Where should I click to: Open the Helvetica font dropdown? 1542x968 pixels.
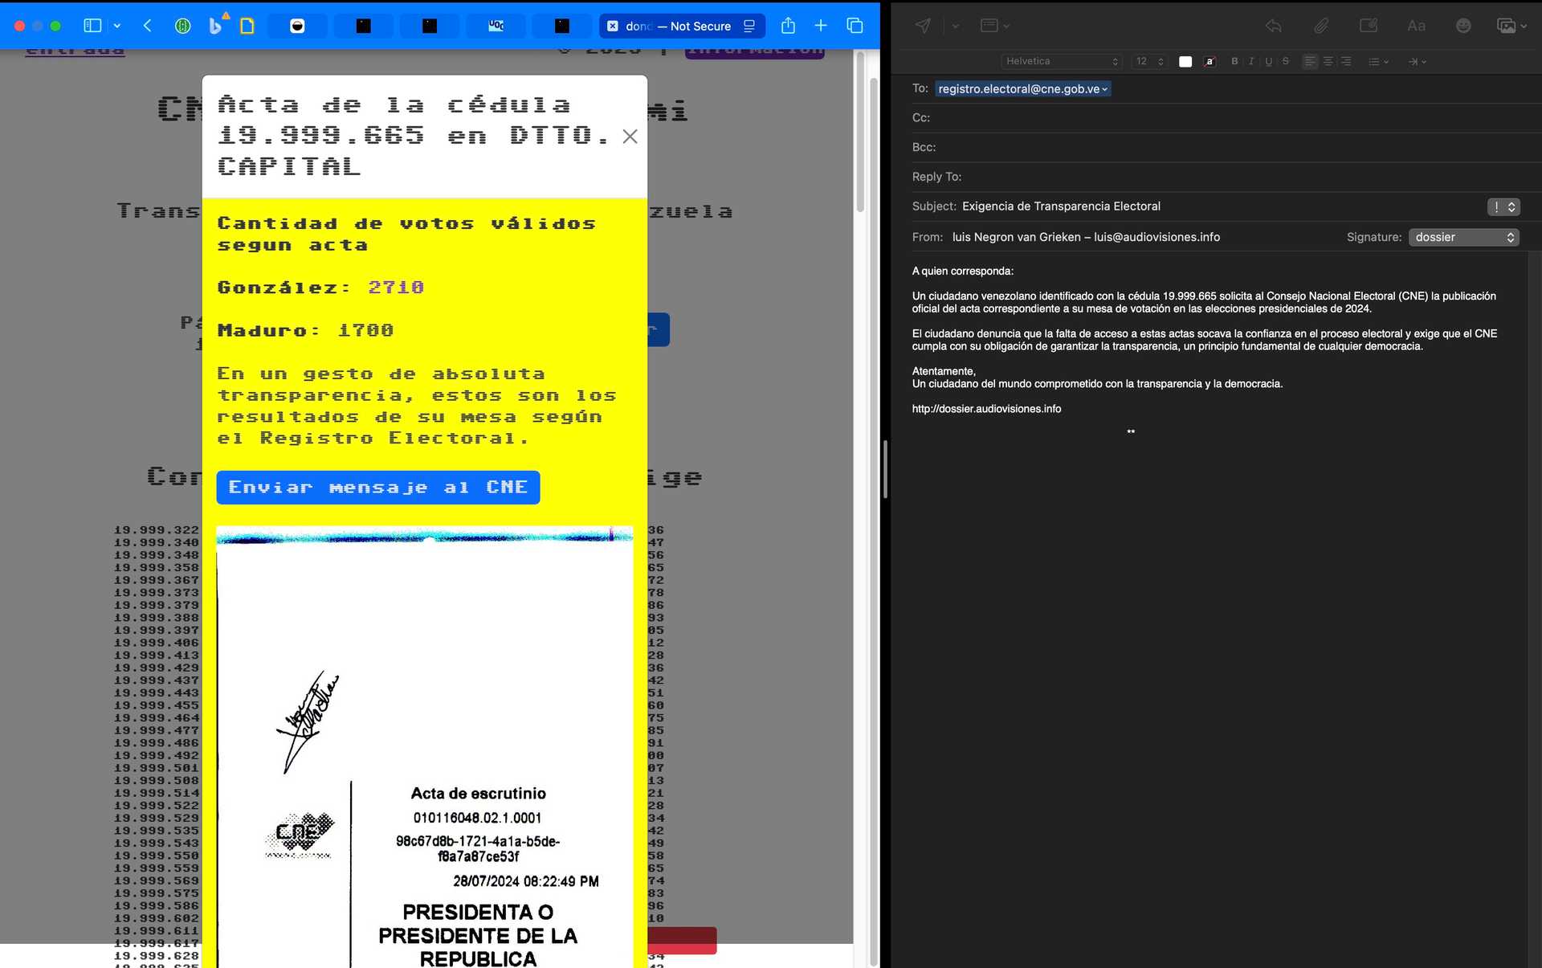1061,61
